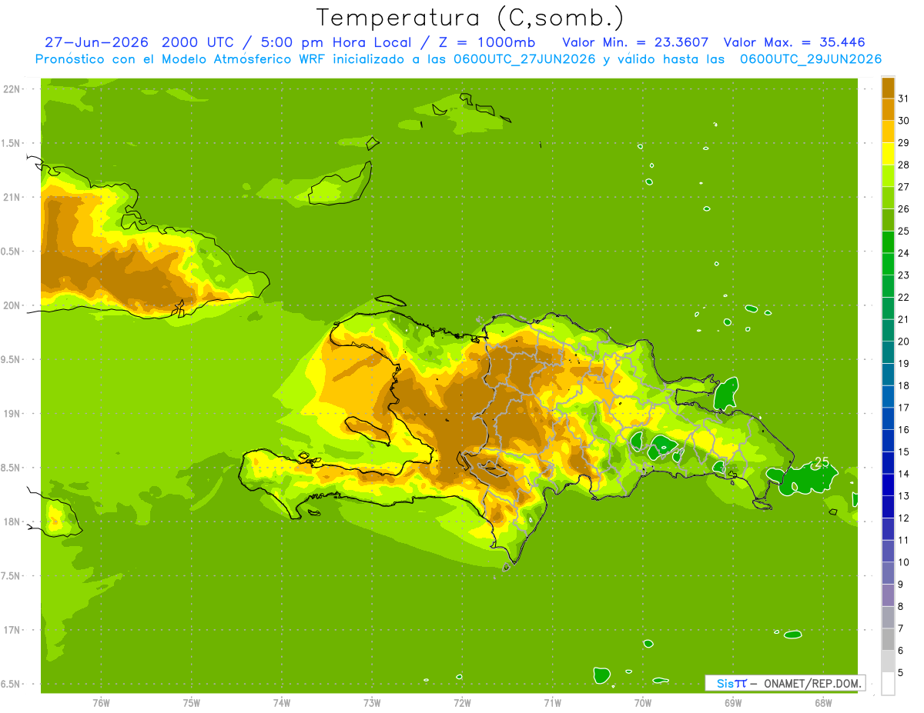Click the "76W" longitude axis label
Screen dimensions: 924x713
coord(100,703)
